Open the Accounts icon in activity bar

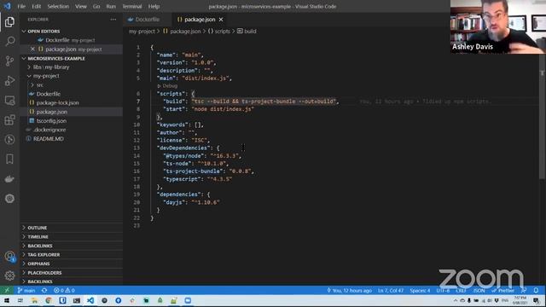pos(9,257)
